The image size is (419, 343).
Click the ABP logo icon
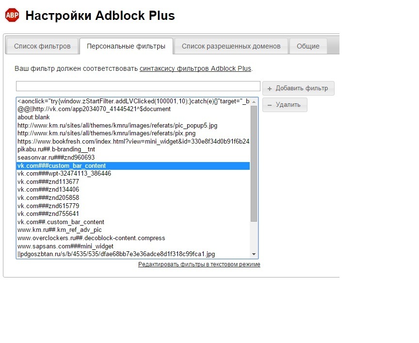[12, 15]
